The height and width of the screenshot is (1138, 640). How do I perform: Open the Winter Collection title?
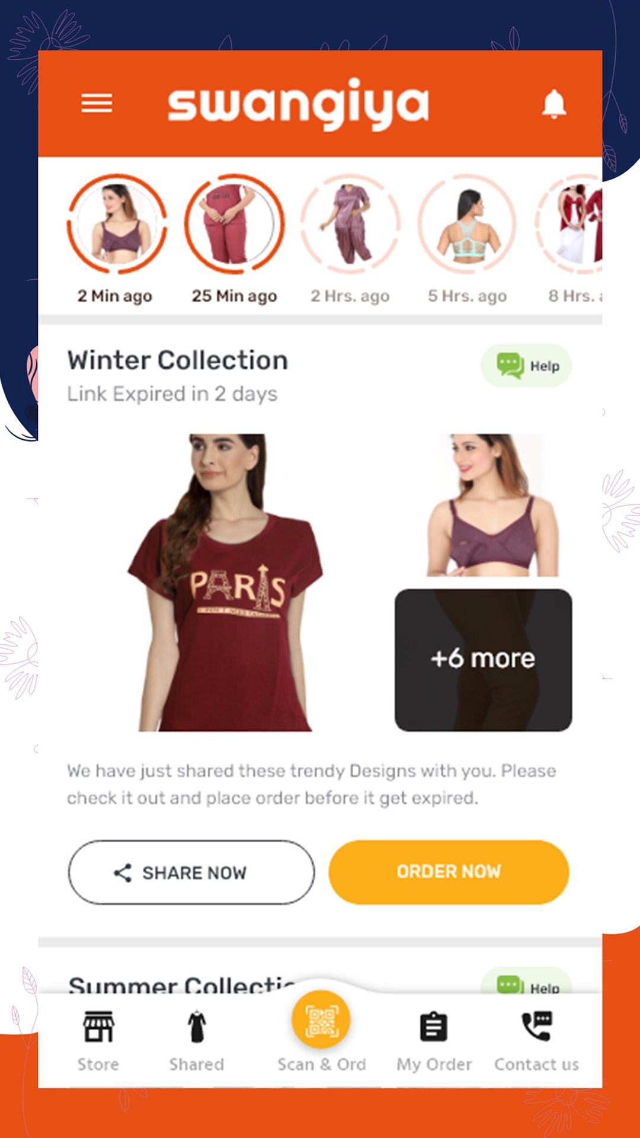pyautogui.click(x=178, y=360)
